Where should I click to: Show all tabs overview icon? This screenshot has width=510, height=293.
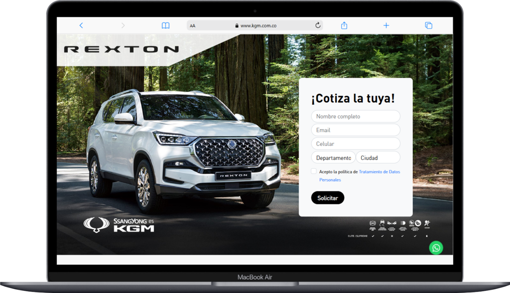428,25
